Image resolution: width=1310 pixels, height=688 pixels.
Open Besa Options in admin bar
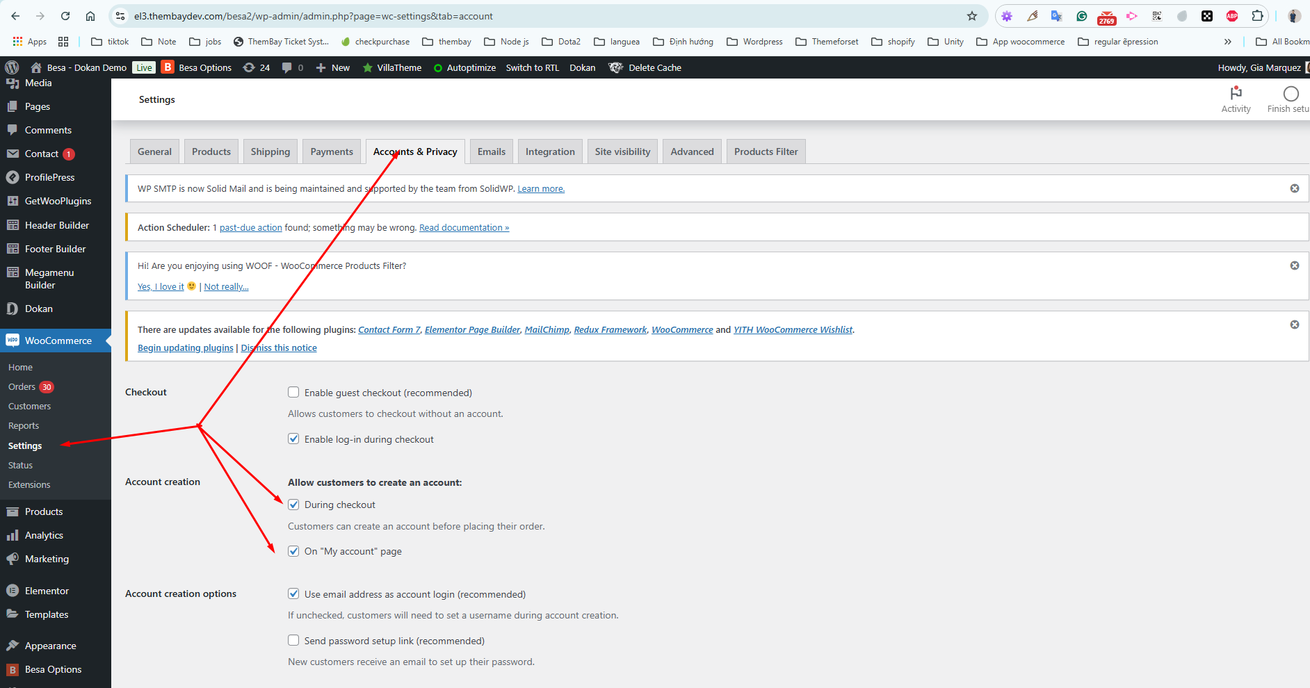point(197,67)
